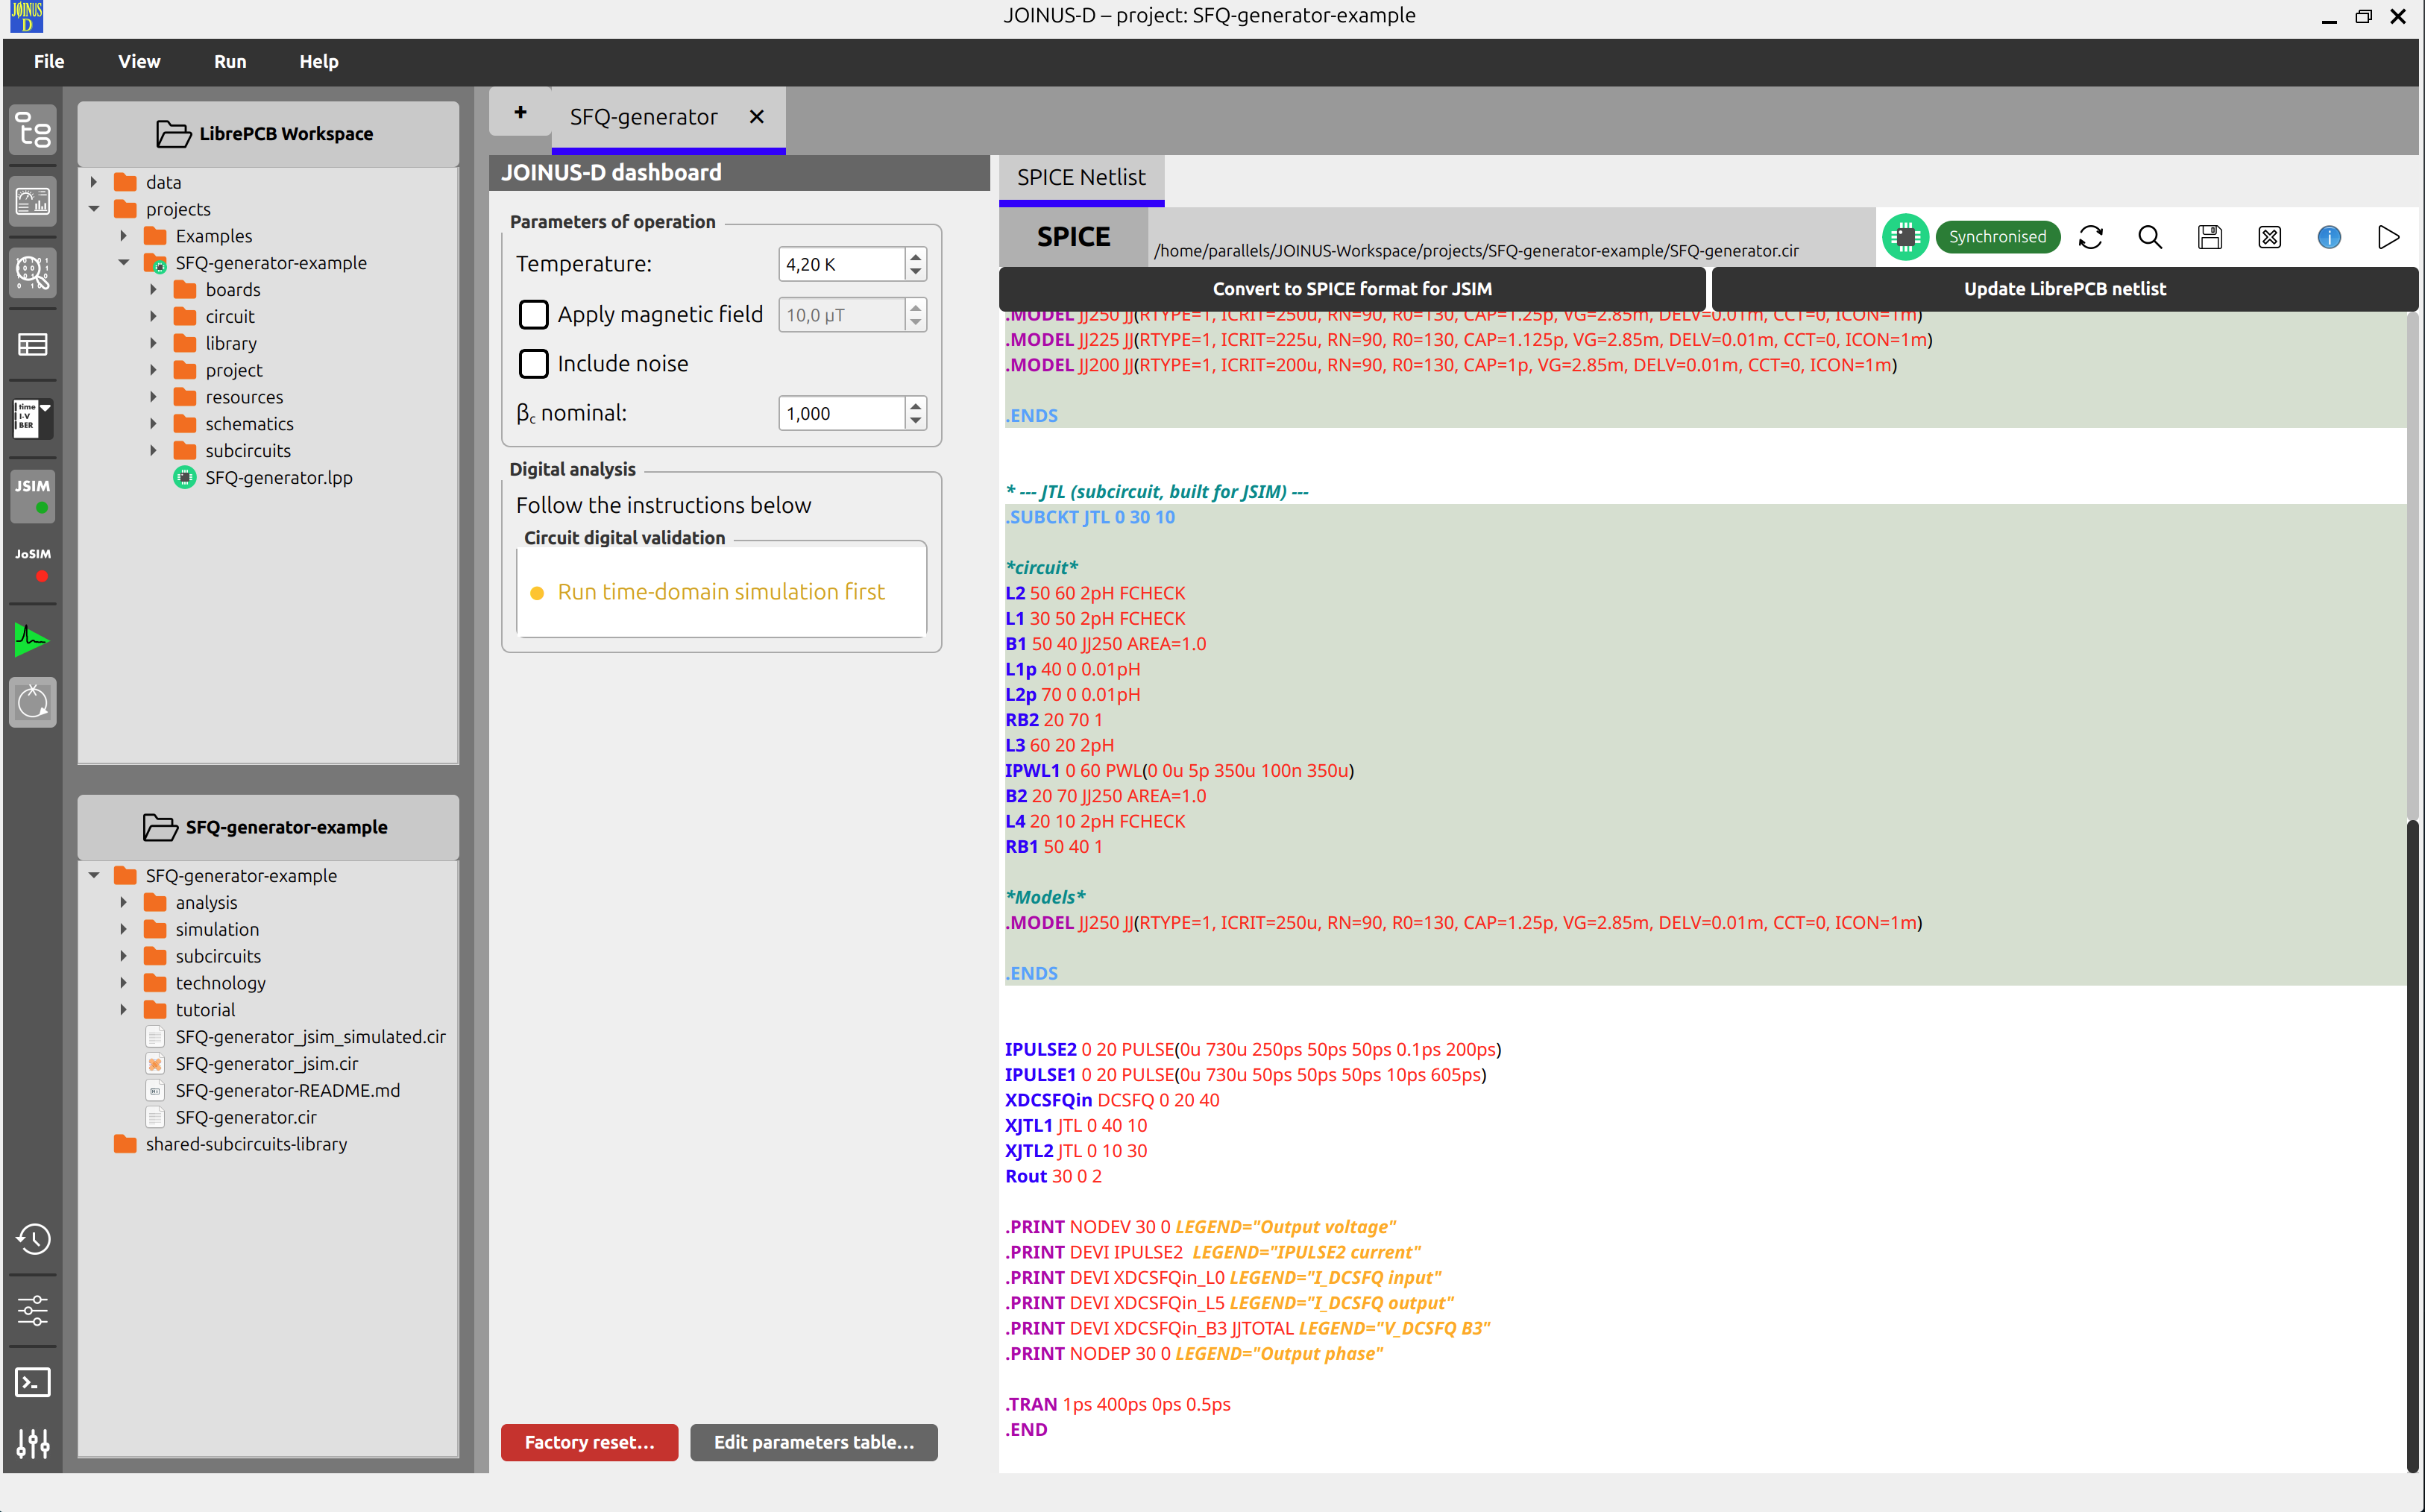
Task: Open the workflow tree view icon in sidebar
Action: [33, 131]
